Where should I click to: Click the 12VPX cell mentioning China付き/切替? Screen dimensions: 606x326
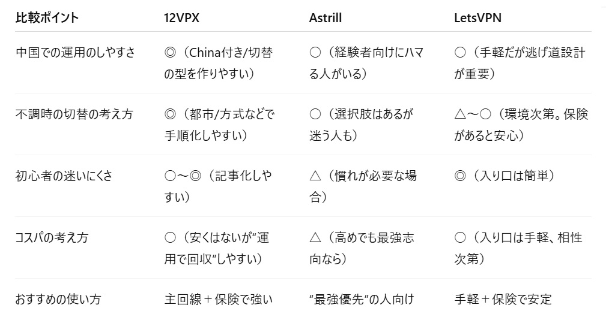(x=218, y=63)
